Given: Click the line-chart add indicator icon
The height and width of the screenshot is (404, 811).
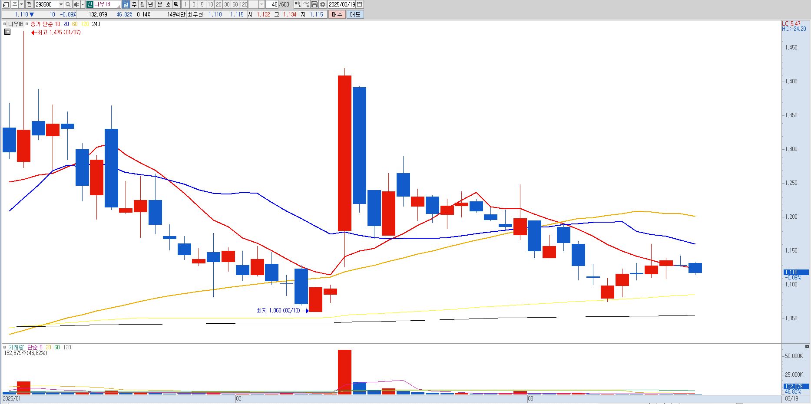Looking at the screenshot, I should coord(306,4).
